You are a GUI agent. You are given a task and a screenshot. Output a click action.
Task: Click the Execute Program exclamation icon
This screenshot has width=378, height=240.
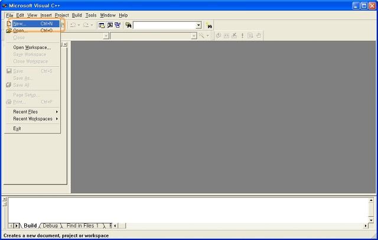(x=242, y=35)
